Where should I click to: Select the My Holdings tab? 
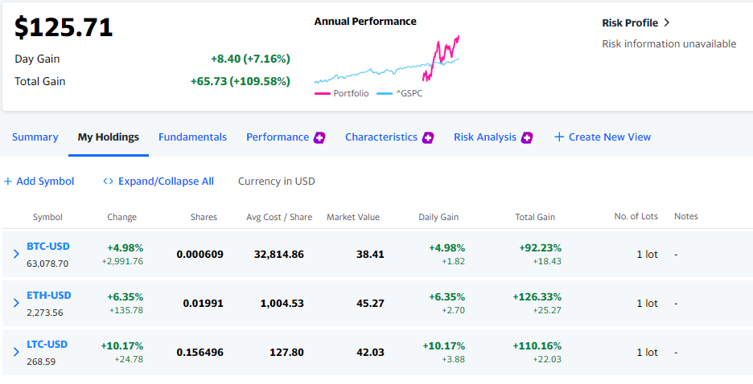(109, 137)
